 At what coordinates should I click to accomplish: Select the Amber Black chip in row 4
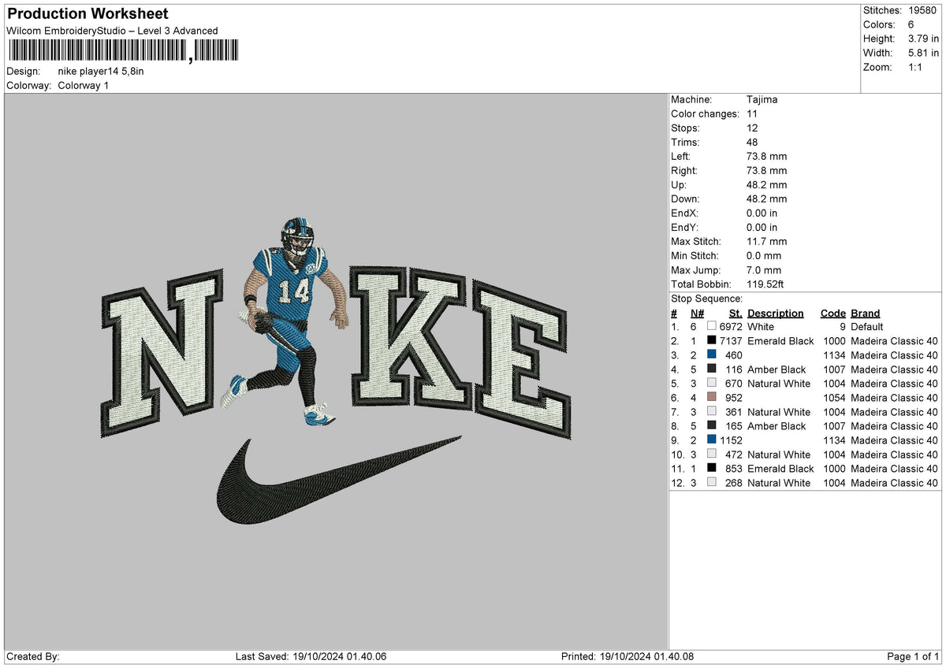[710, 369]
